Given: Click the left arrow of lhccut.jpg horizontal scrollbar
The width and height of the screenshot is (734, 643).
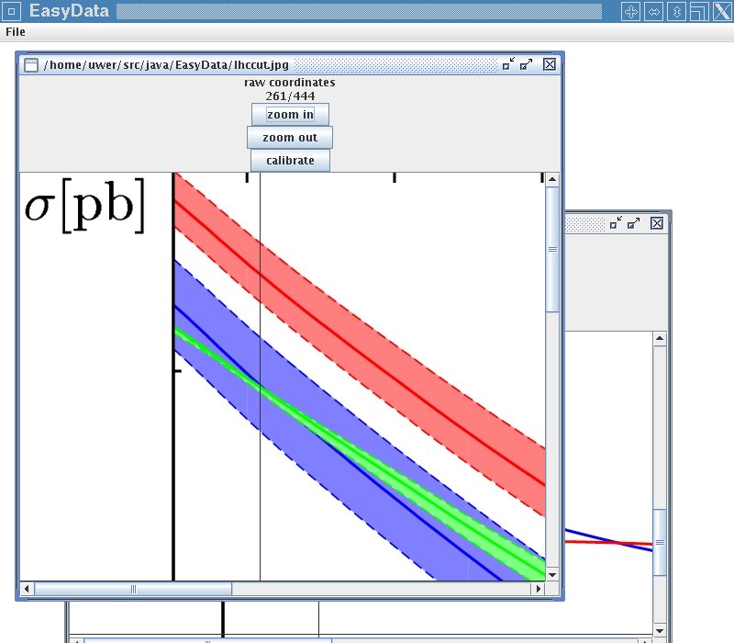Looking at the screenshot, I should pyautogui.click(x=27, y=589).
